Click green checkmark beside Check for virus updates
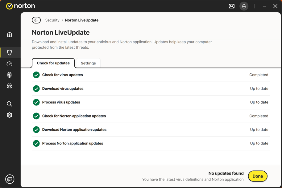282x188 pixels. click(36, 75)
